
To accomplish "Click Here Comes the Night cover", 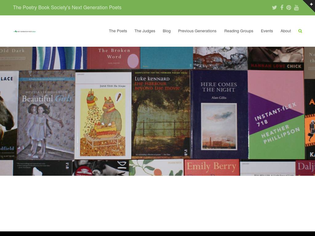I will pyautogui.click(x=219, y=115).
